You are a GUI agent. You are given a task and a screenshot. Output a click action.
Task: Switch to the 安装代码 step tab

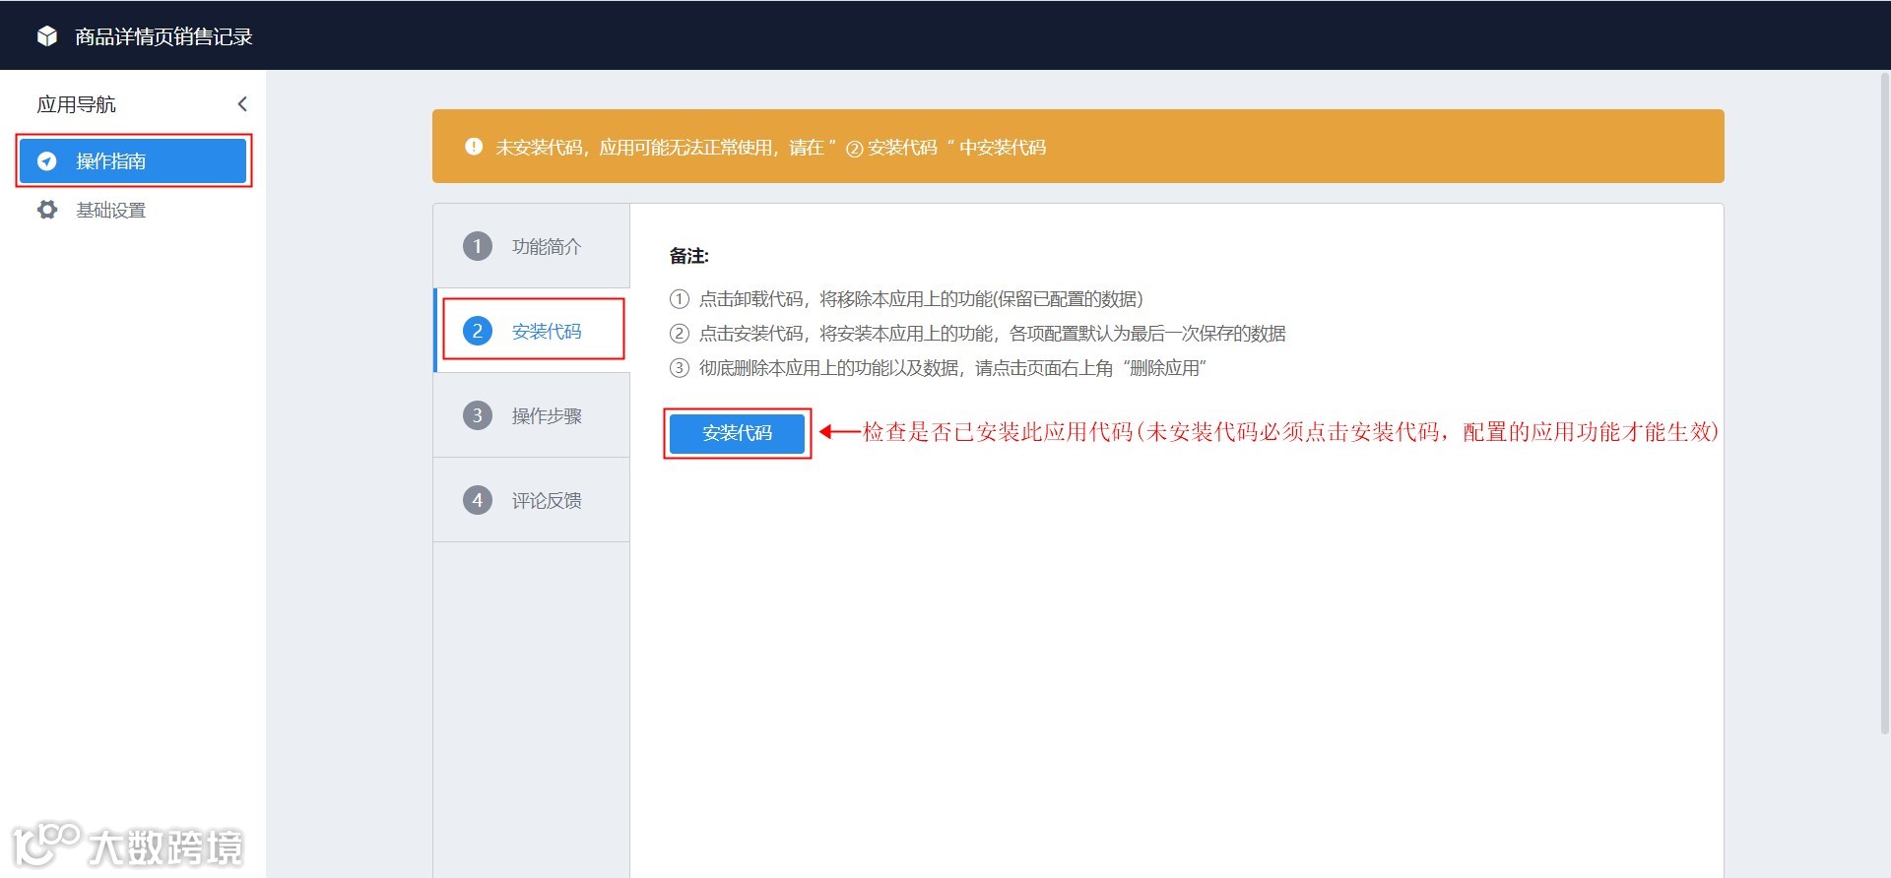[x=532, y=331]
